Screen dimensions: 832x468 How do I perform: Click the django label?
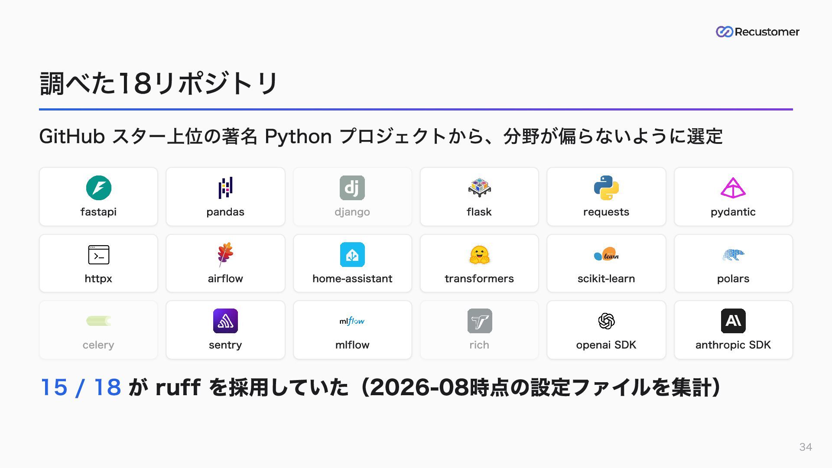pyautogui.click(x=352, y=212)
